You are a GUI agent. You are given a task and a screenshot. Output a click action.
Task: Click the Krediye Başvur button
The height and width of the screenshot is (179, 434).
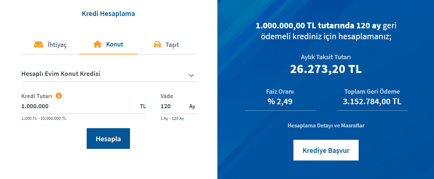pos(326,150)
